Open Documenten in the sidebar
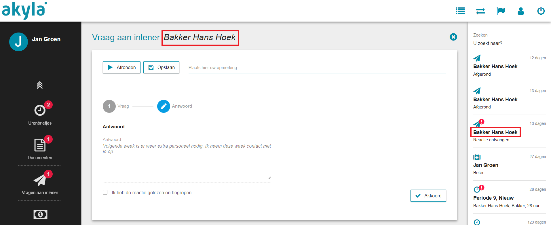The width and height of the screenshot is (551, 225). [40, 148]
